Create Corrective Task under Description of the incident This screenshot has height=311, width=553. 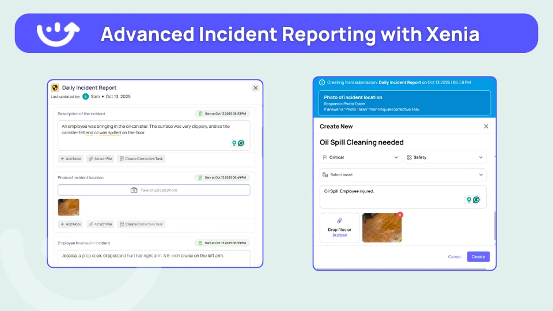click(x=142, y=159)
